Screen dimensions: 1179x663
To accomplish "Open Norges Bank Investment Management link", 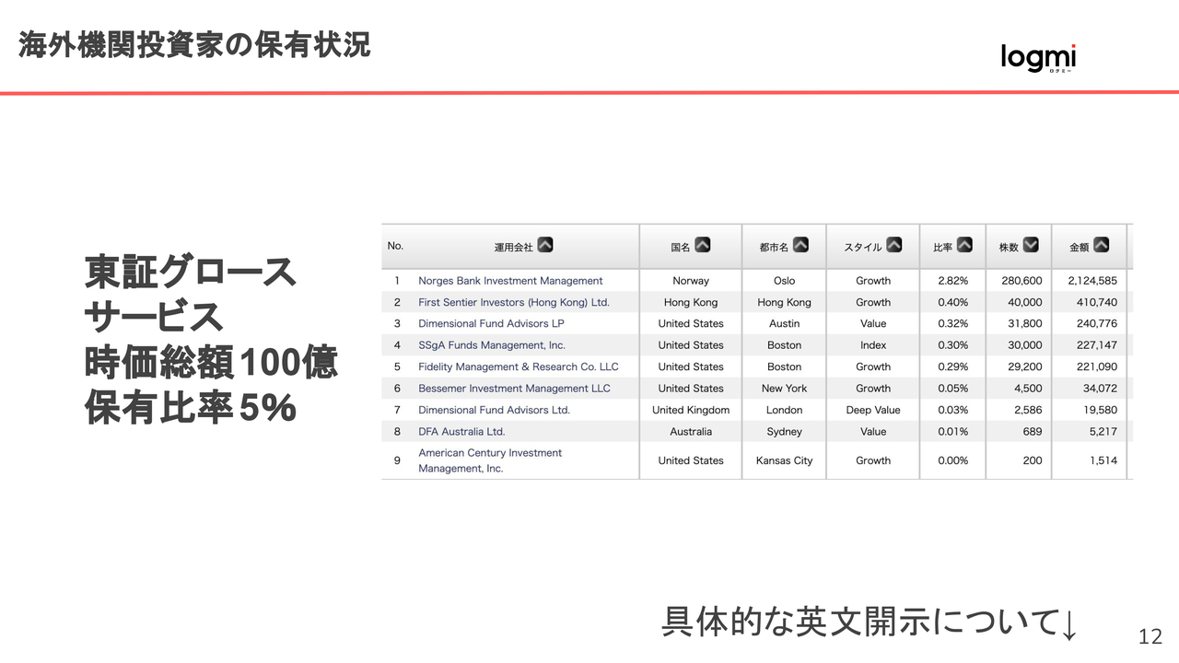I will click(x=510, y=281).
